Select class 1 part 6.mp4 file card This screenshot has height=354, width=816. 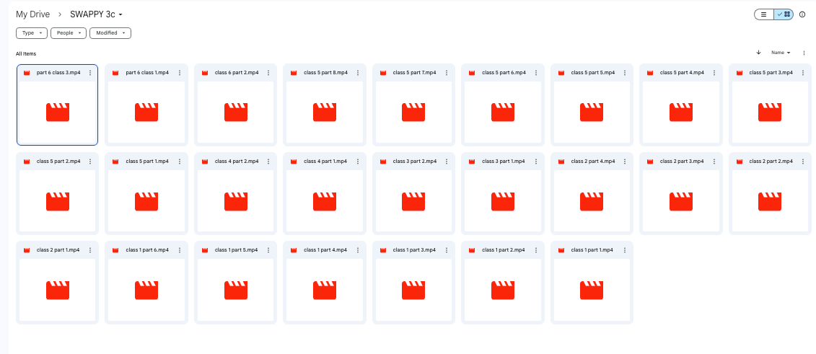(x=146, y=290)
